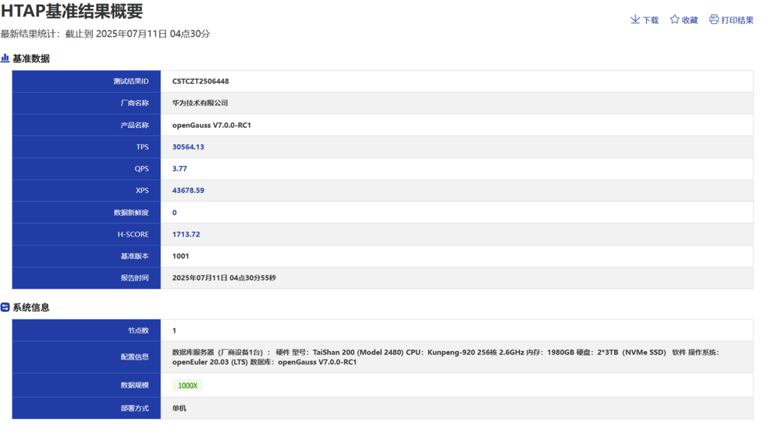Select the test result ID CSTCZT2506448
Screen dimensions: 767x426
coord(200,81)
